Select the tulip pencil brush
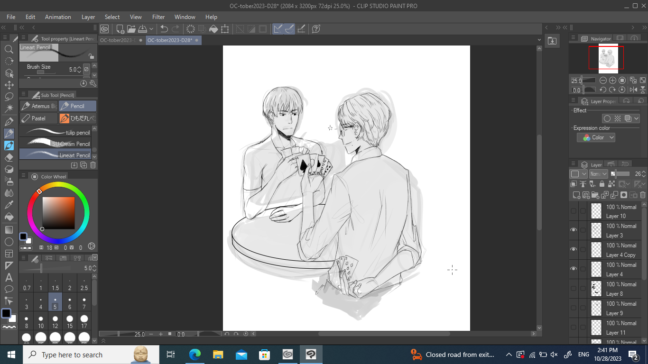The width and height of the screenshot is (648, 364). pos(57,133)
